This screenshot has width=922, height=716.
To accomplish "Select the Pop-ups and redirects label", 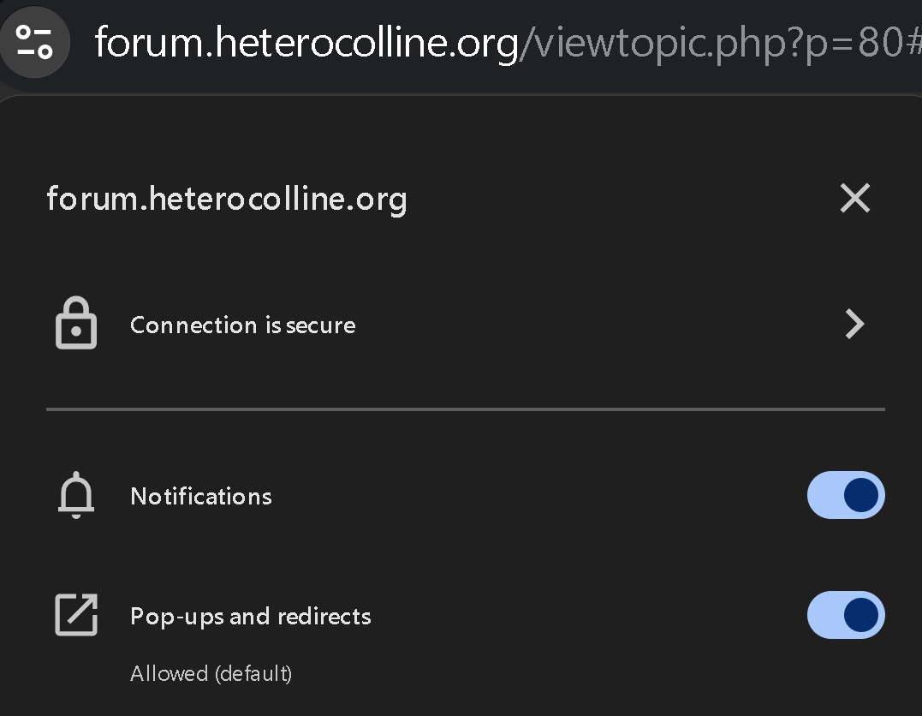I will (251, 616).
